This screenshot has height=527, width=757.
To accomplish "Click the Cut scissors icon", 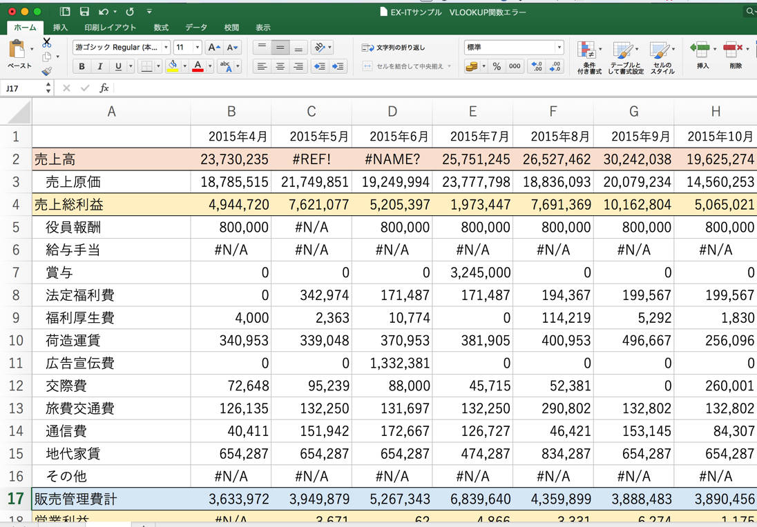I will tap(47, 43).
